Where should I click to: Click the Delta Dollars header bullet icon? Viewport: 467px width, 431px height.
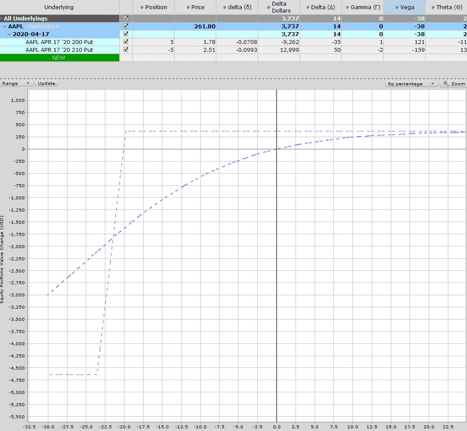pos(269,7)
